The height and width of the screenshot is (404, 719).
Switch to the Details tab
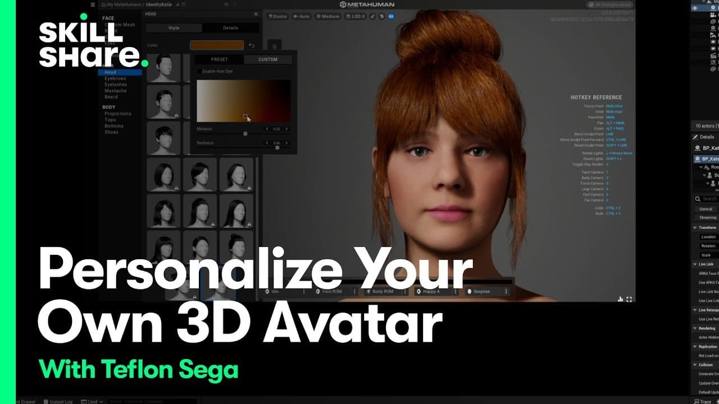coord(230,27)
